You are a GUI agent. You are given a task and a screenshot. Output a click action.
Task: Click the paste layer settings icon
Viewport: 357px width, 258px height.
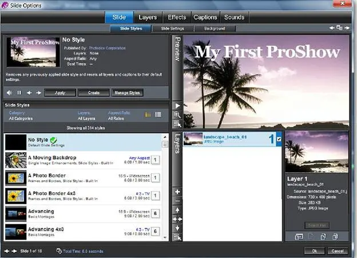[335, 237]
